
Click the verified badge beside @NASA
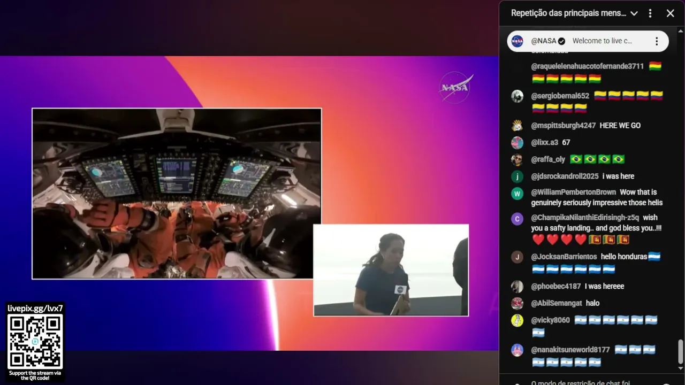[562, 41]
